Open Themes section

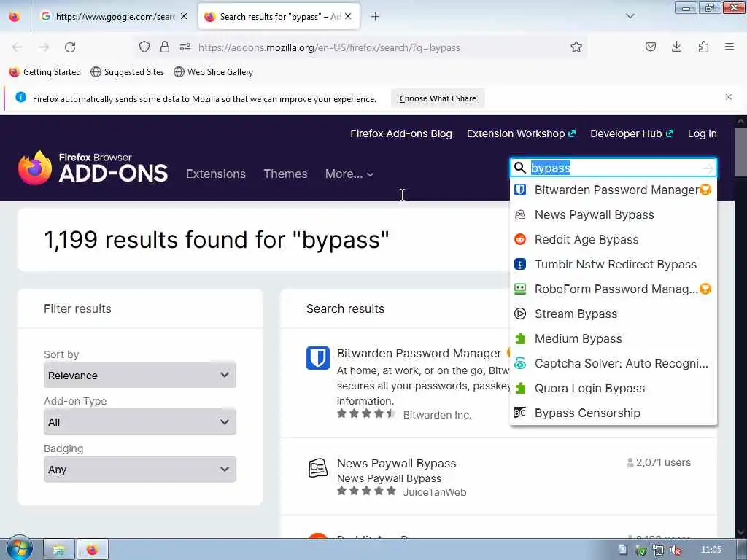click(285, 174)
